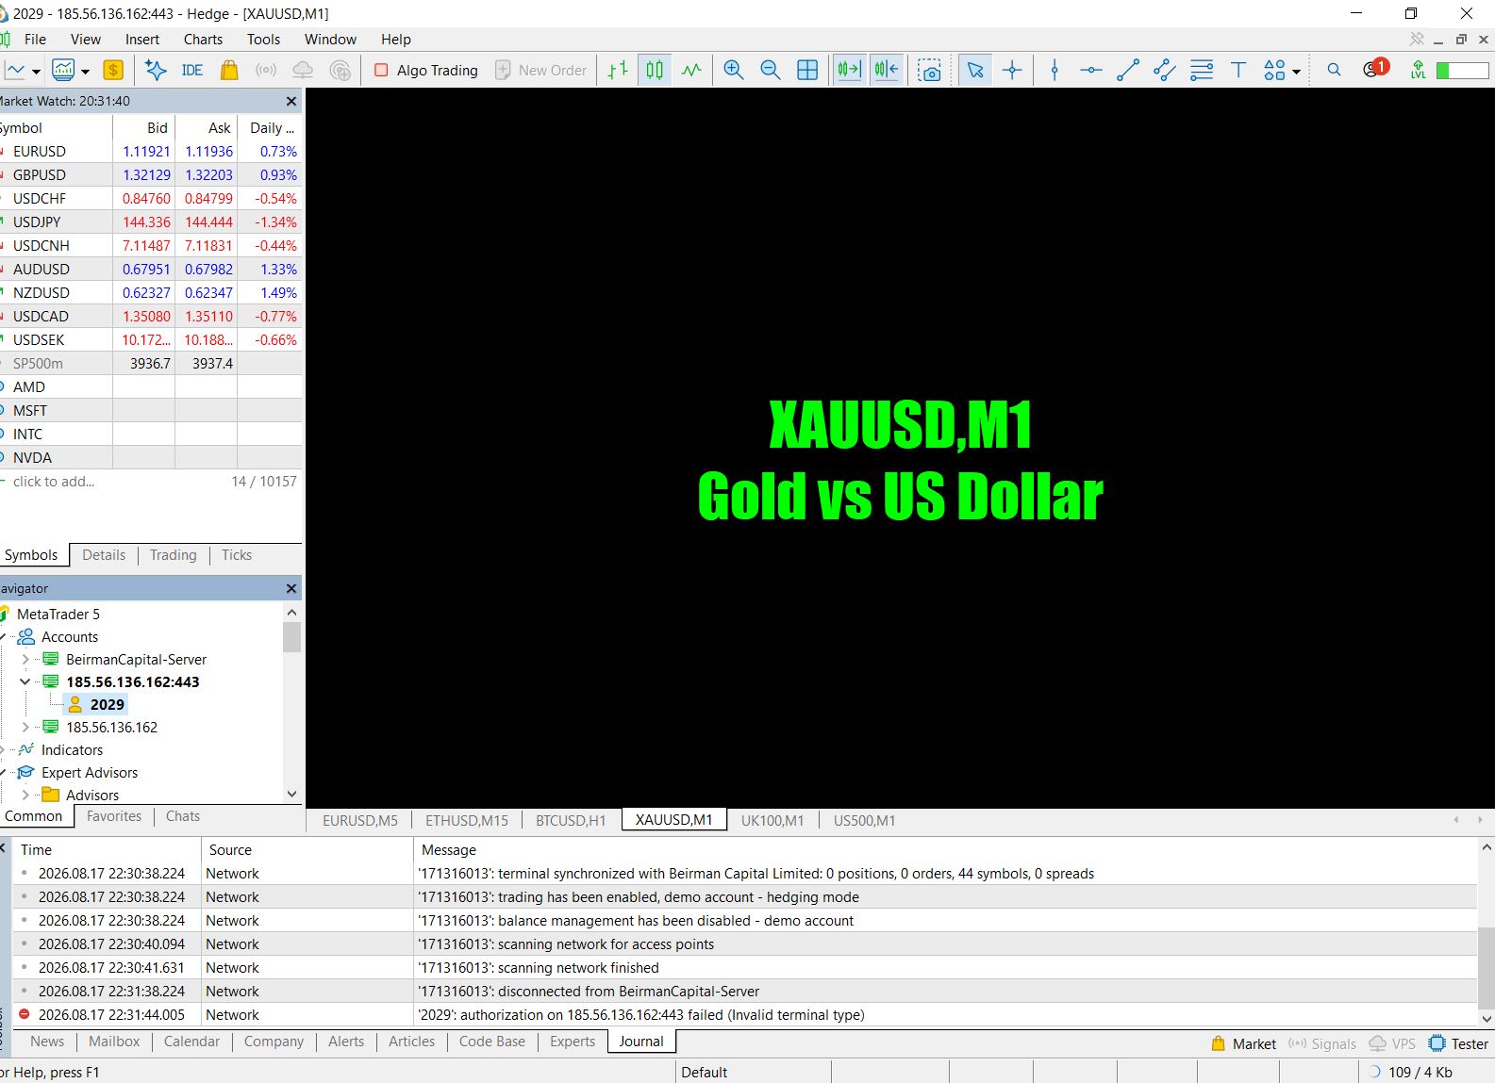Image resolution: width=1495 pixels, height=1083 pixels.
Task: Click the green progress bar in toolbar
Action: [x=1462, y=70]
